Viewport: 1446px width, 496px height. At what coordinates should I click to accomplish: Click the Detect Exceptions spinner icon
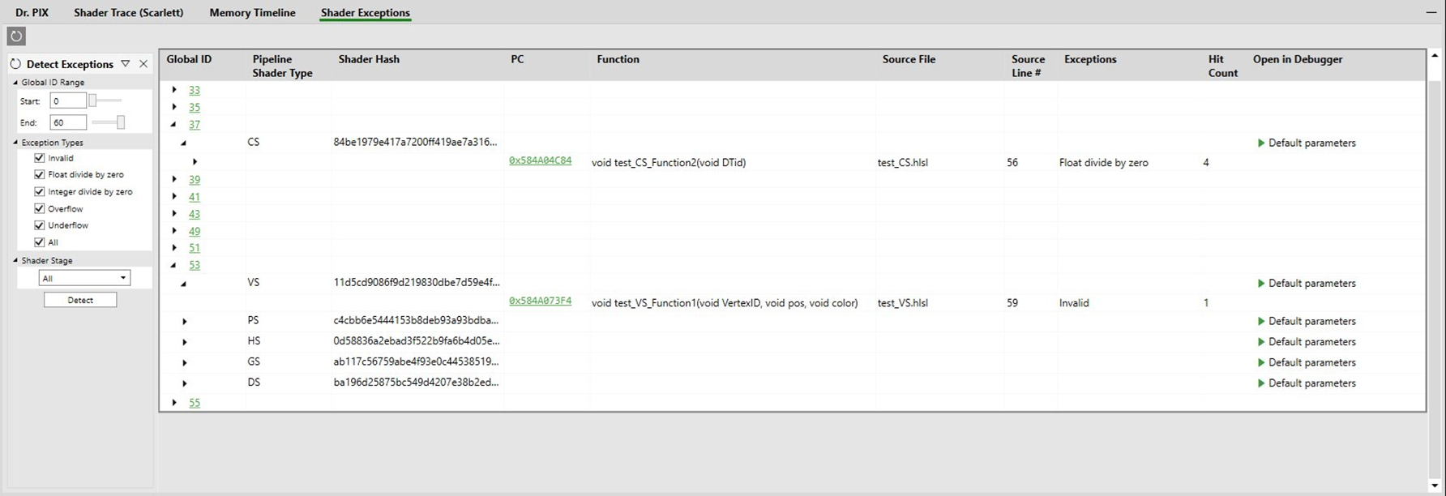15,64
